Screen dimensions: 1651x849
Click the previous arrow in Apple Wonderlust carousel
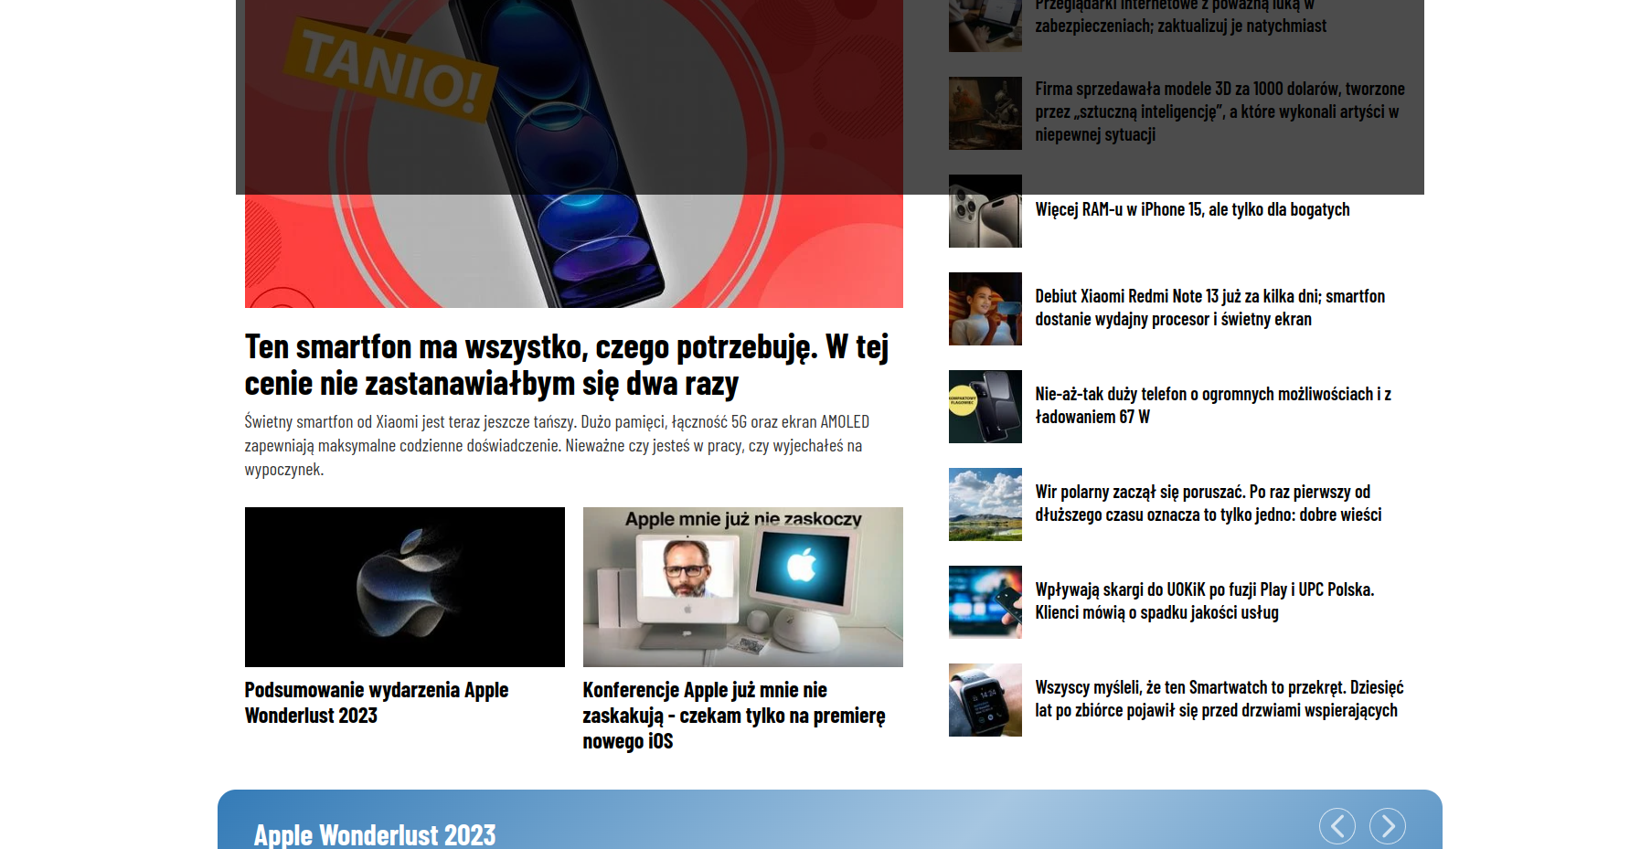(1337, 826)
